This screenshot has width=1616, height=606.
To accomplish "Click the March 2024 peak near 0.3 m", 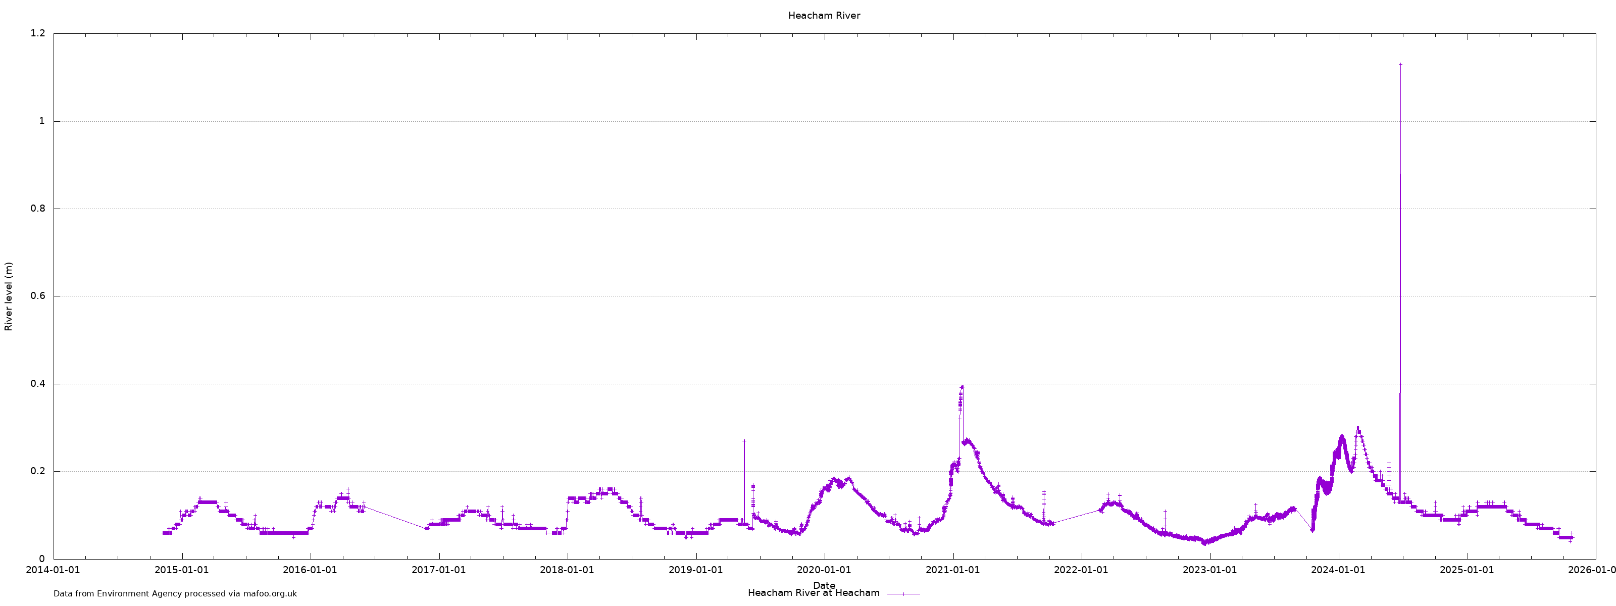I will tap(1357, 428).
